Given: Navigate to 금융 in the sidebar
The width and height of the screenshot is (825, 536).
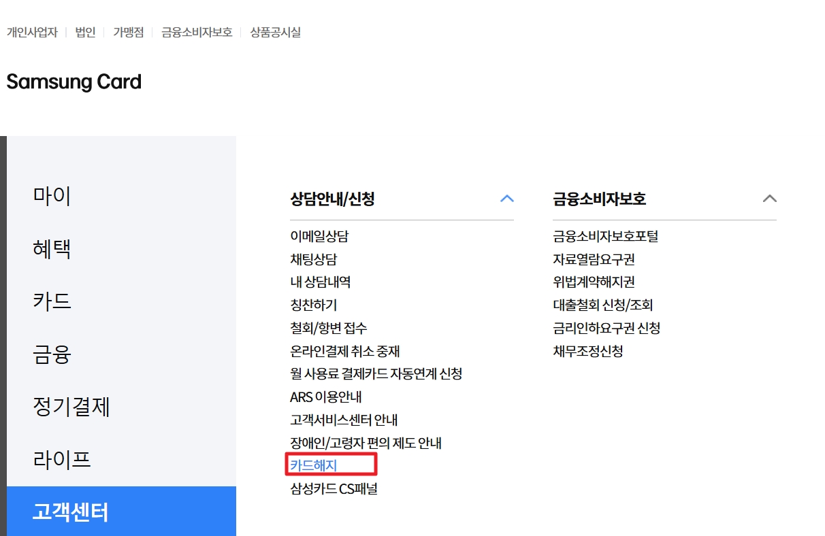Looking at the screenshot, I should (x=50, y=354).
